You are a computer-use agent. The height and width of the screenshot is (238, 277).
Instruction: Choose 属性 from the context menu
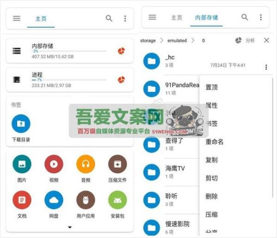(211, 106)
